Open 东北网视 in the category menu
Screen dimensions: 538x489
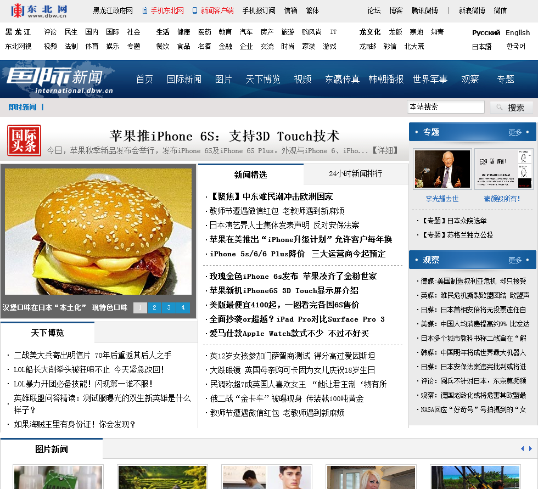pyautogui.click(x=18, y=46)
